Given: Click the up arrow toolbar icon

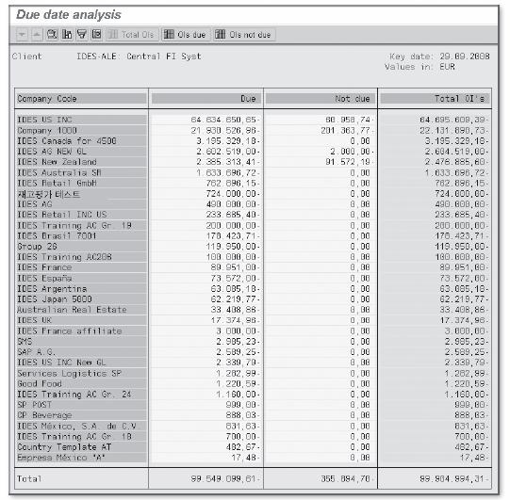Looking at the screenshot, I should [37, 35].
